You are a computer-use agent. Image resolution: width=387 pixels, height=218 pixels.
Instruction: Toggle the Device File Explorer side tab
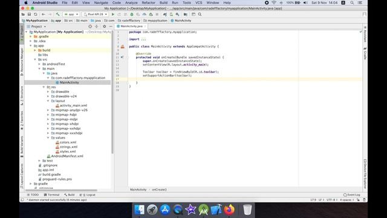pos(365,174)
